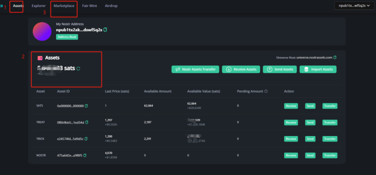Go to the Fair Mint tab
The image size is (376, 175).
coord(90,6)
